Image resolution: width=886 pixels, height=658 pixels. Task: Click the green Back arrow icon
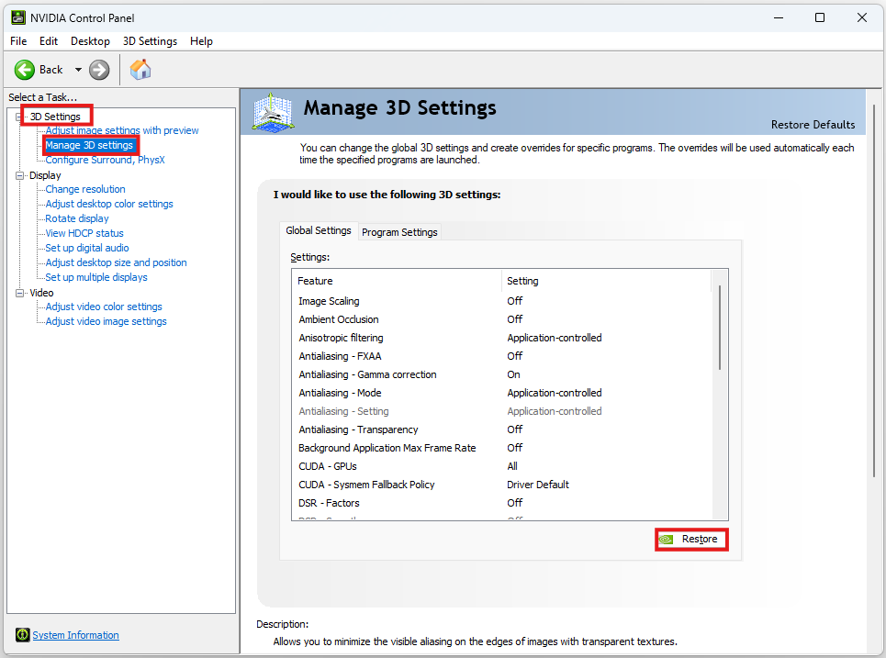[x=24, y=70]
